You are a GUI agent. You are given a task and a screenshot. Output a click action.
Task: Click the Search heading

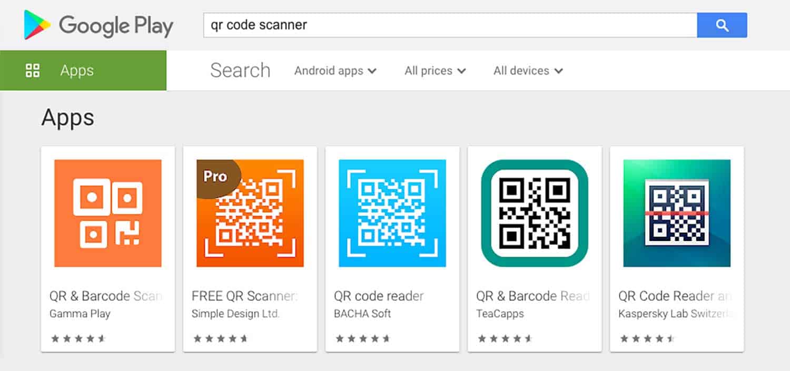pos(240,70)
